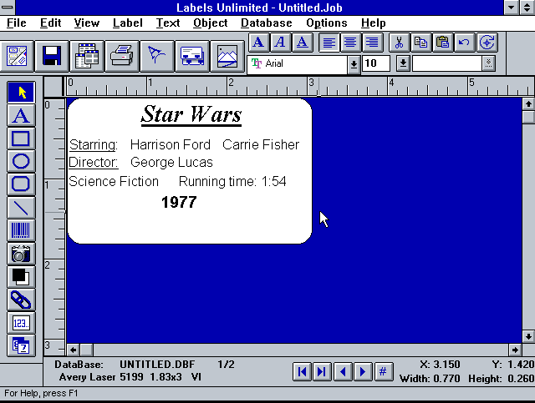Image resolution: width=535 pixels, height=403 pixels.
Task: Center align text
Action: click(x=350, y=43)
